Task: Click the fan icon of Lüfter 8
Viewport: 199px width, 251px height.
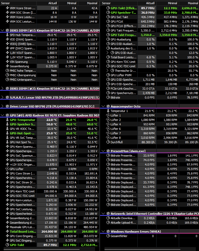Action: (108, 138)
